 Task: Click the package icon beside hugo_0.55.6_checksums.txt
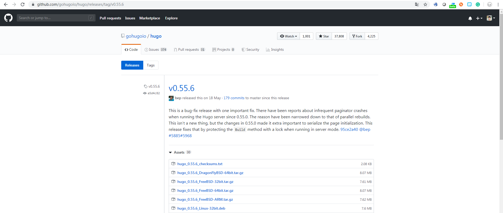pyautogui.click(x=173, y=164)
